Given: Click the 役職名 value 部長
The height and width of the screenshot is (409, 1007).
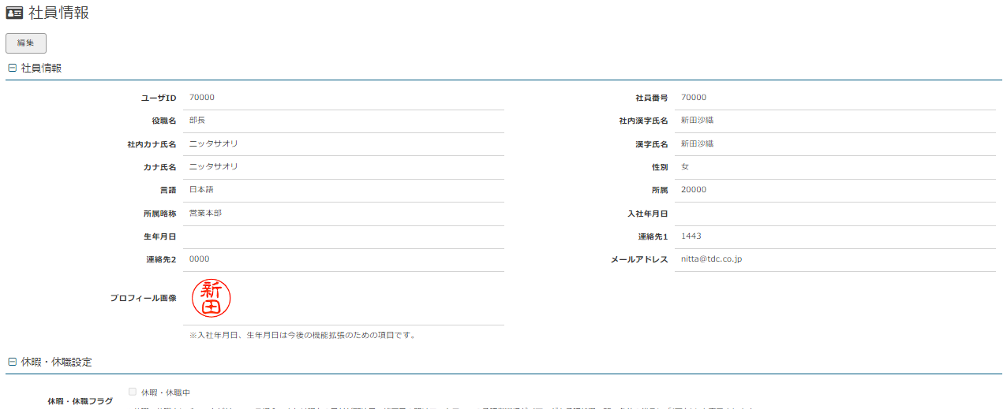Looking at the screenshot, I should [197, 121].
